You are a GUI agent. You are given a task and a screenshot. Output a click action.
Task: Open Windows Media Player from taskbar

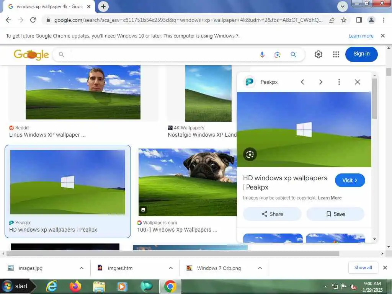click(x=122, y=286)
